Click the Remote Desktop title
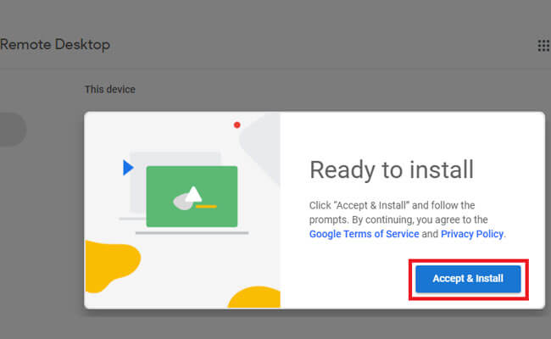Screen dimensions: 551x339 55,45
